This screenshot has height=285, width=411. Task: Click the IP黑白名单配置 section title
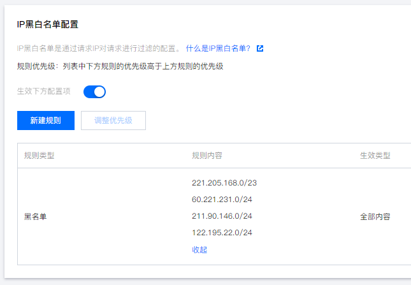coord(48,24)
